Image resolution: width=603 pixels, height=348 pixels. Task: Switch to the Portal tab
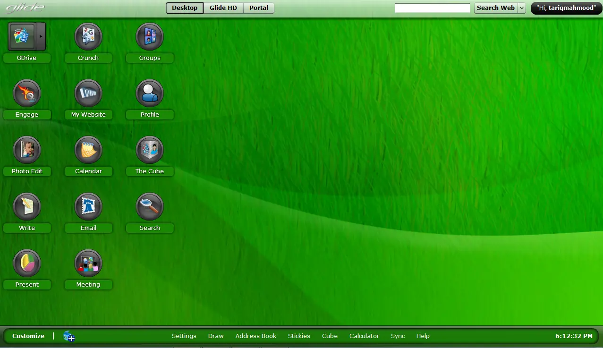click(259, 8)
